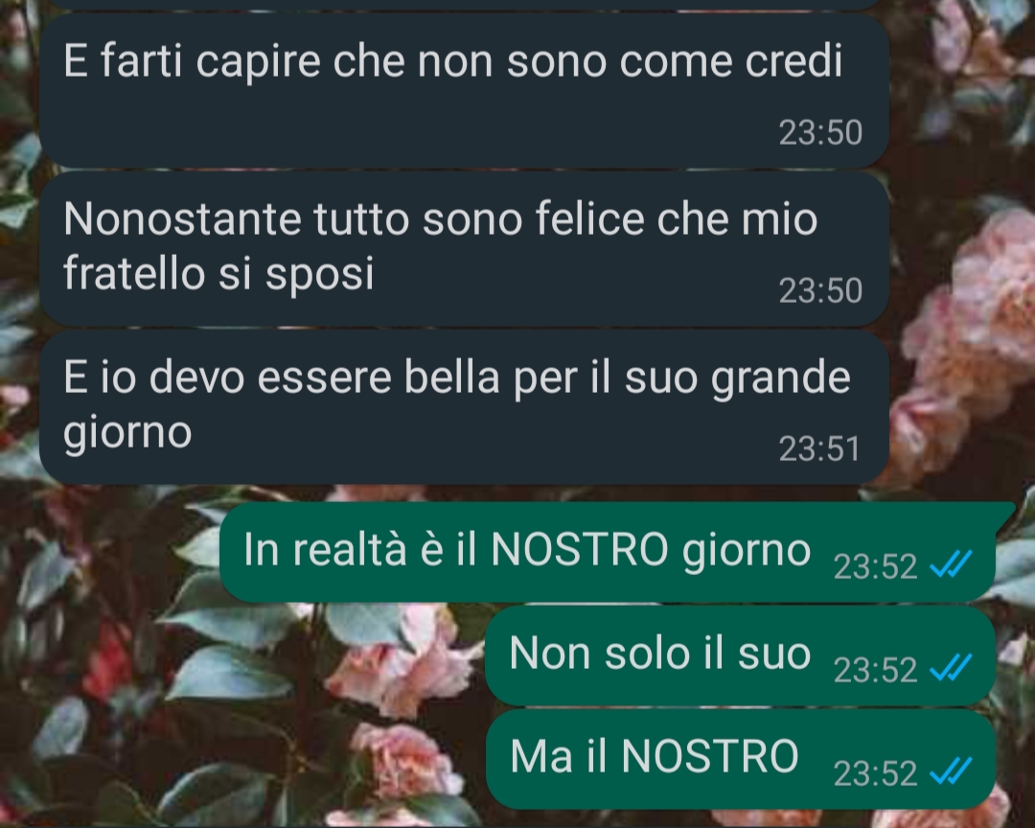Viewport: 1035px width, 828px height.
Task: Tap sent bubble 'Ma il NOSTRO'
Action: tap(740, 759)
